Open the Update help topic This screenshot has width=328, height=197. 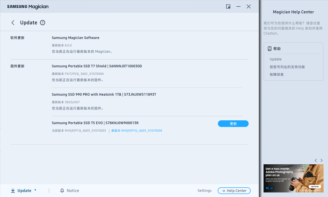tap(276, 59)
